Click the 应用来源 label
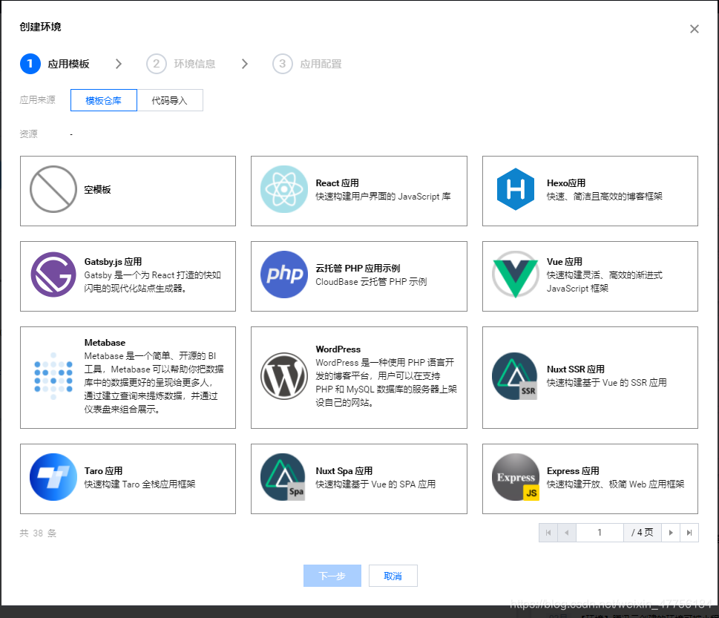Viewport: 719px width, 618px height. (x=38, y=100)
